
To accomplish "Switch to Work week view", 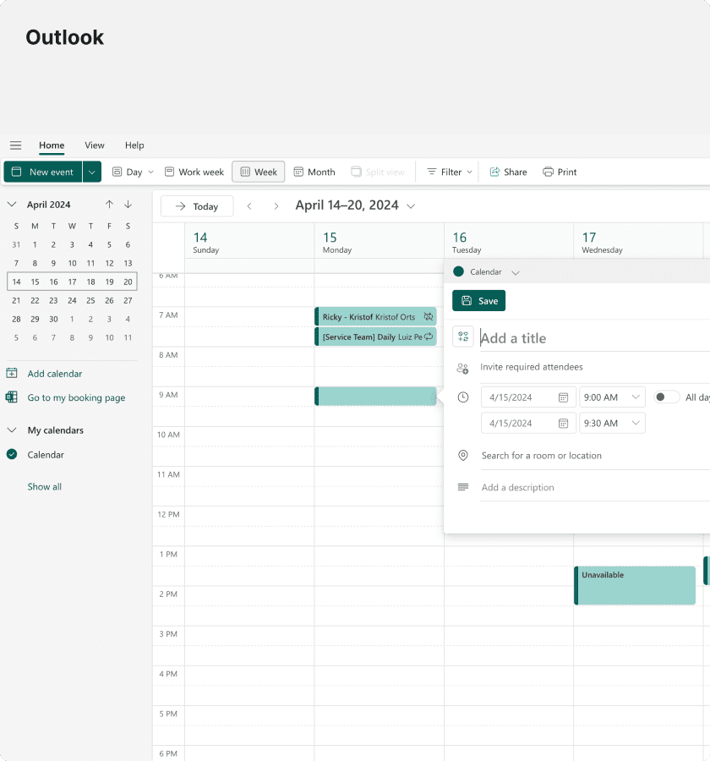I will [x=194, y=172].
